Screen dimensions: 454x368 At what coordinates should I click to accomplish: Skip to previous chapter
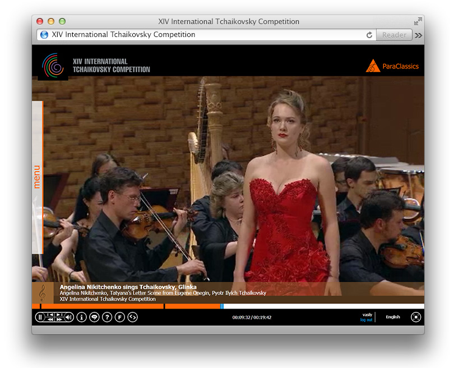[50, 315]
